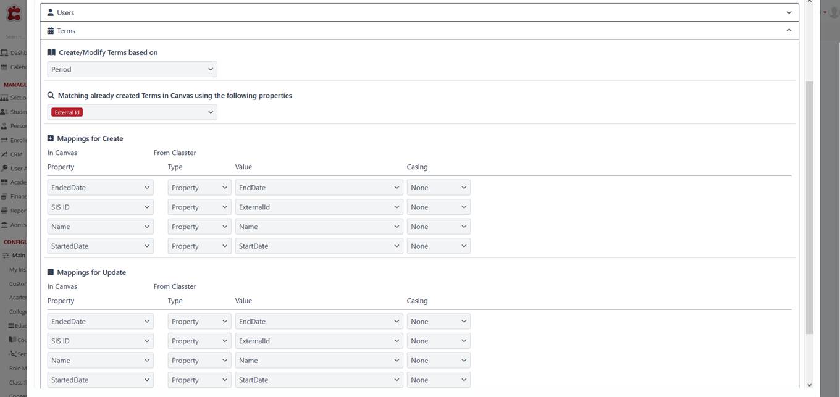Viewport: 840px width, 397px height.
Task: Click the magnifier icon beside Matching already created Terms
Action: click(x=51, y=96)
